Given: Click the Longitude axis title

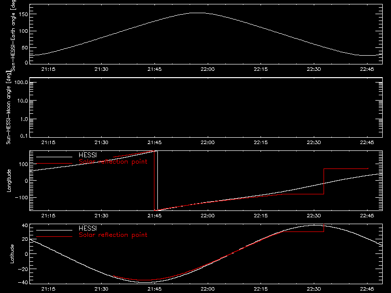Looking at the screenshot, I should (x=9, y=181).
